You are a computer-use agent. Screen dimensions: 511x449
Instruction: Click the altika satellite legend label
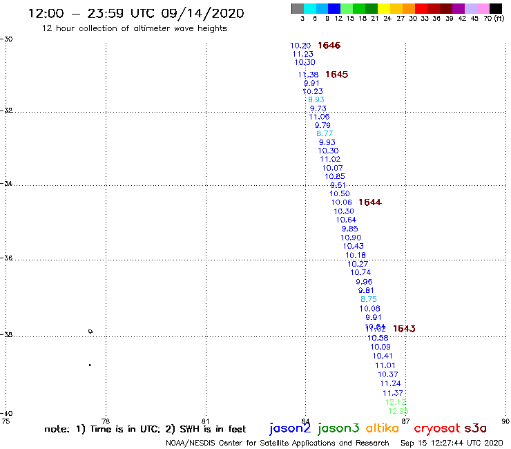coord(383,428)
